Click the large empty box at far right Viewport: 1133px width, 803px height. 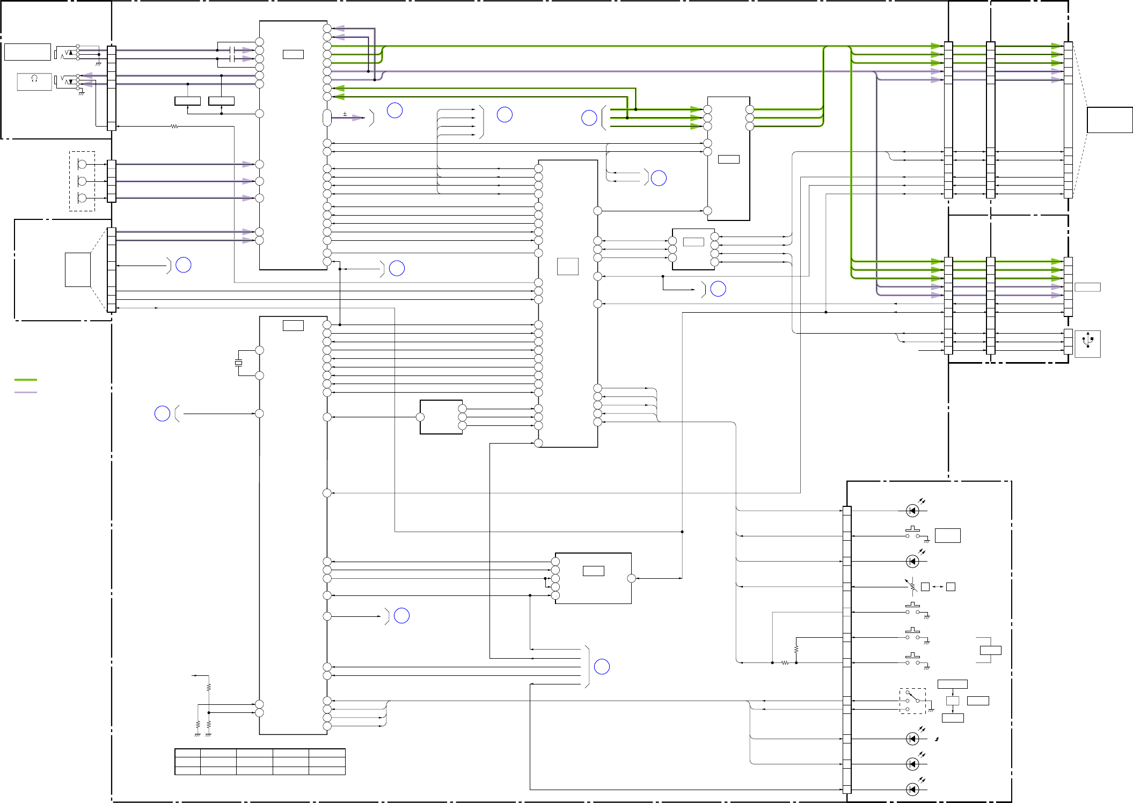[1109, 120]
